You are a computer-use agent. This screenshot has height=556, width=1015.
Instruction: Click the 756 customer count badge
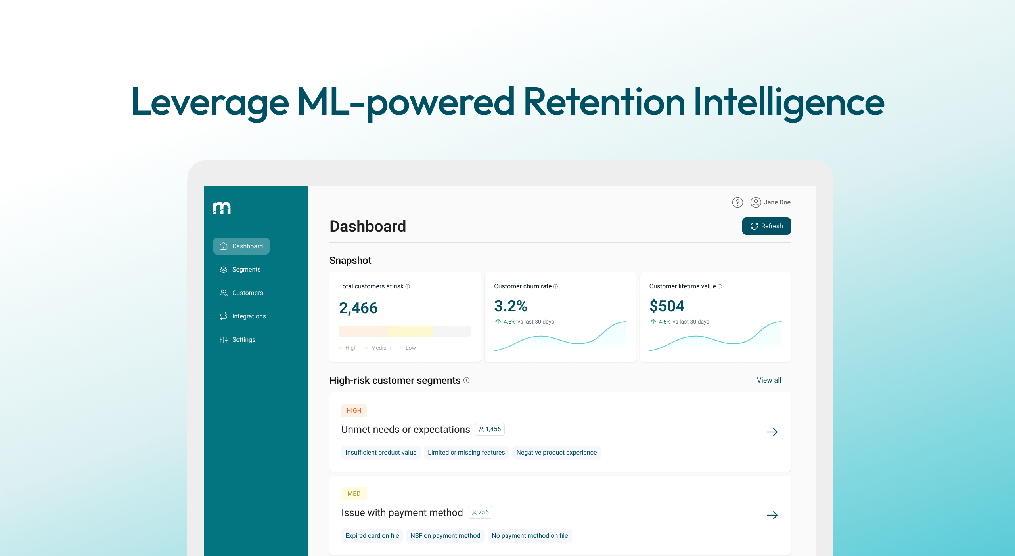pyautogui.click(x=480, y=512)
